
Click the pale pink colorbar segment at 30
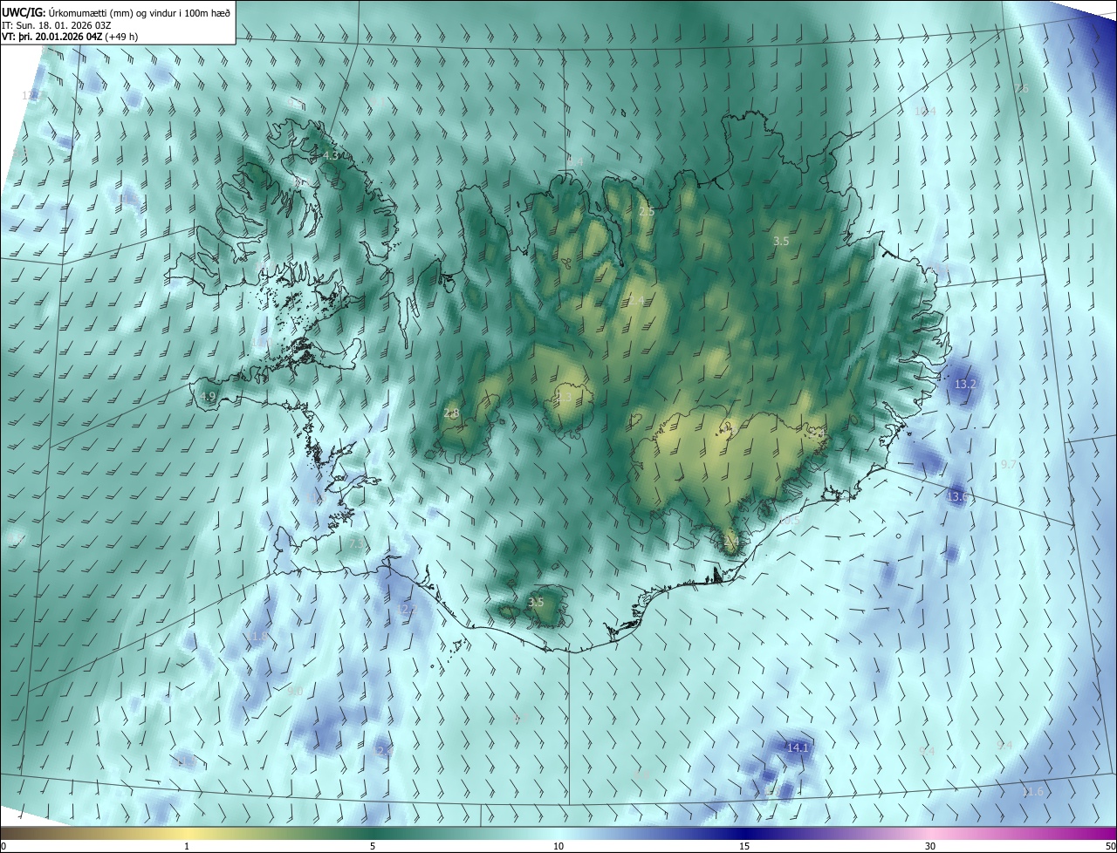point(930,834)
